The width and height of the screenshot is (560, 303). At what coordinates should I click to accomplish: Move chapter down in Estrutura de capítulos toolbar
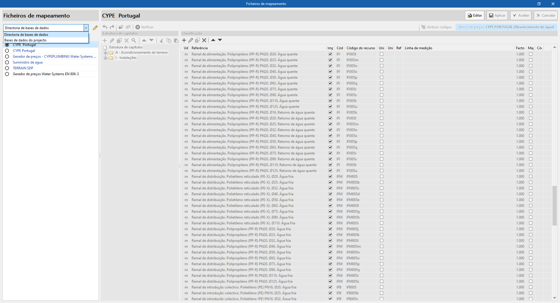click(151, 40)
